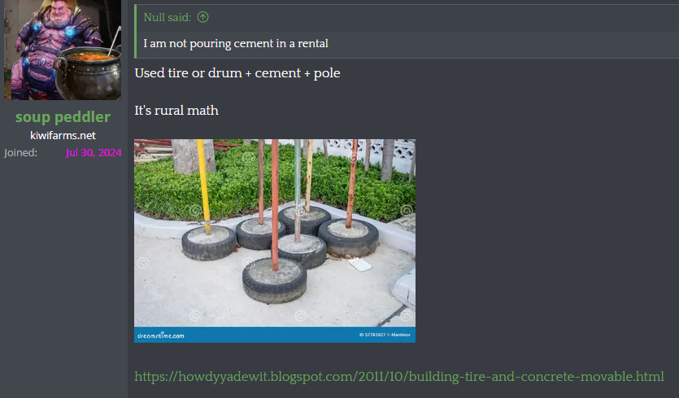
Task: Click the white litter scrap in the photo
Action: [x=359, y=264]
